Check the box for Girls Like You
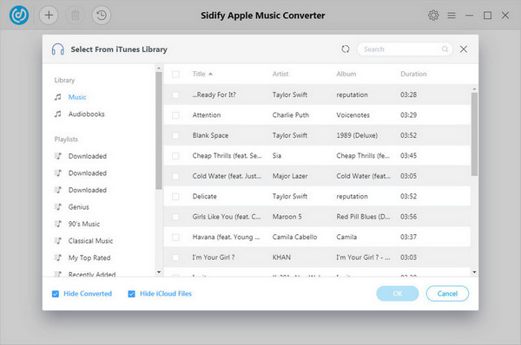The image size is (521, 345). (x=175, y=217)
